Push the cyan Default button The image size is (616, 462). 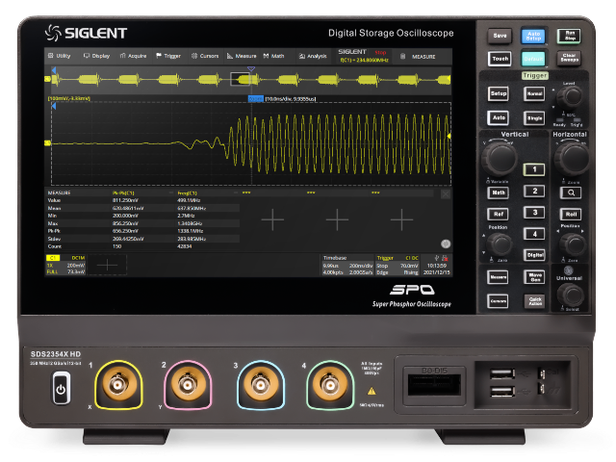point(533,59)
